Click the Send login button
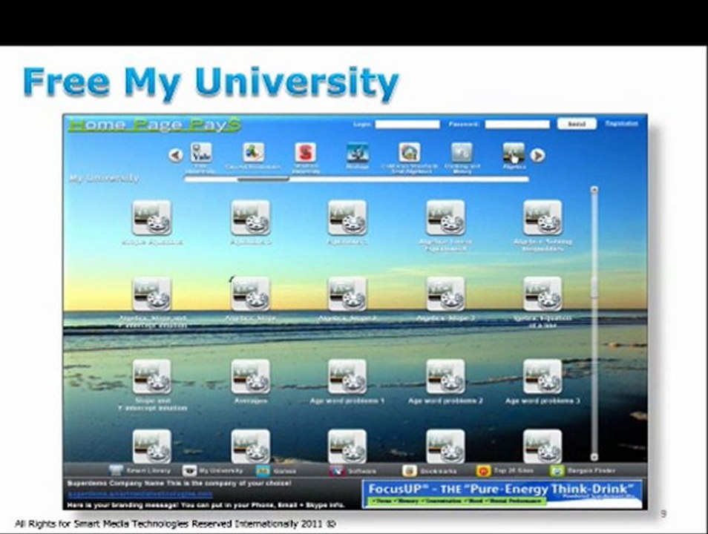 576,124
